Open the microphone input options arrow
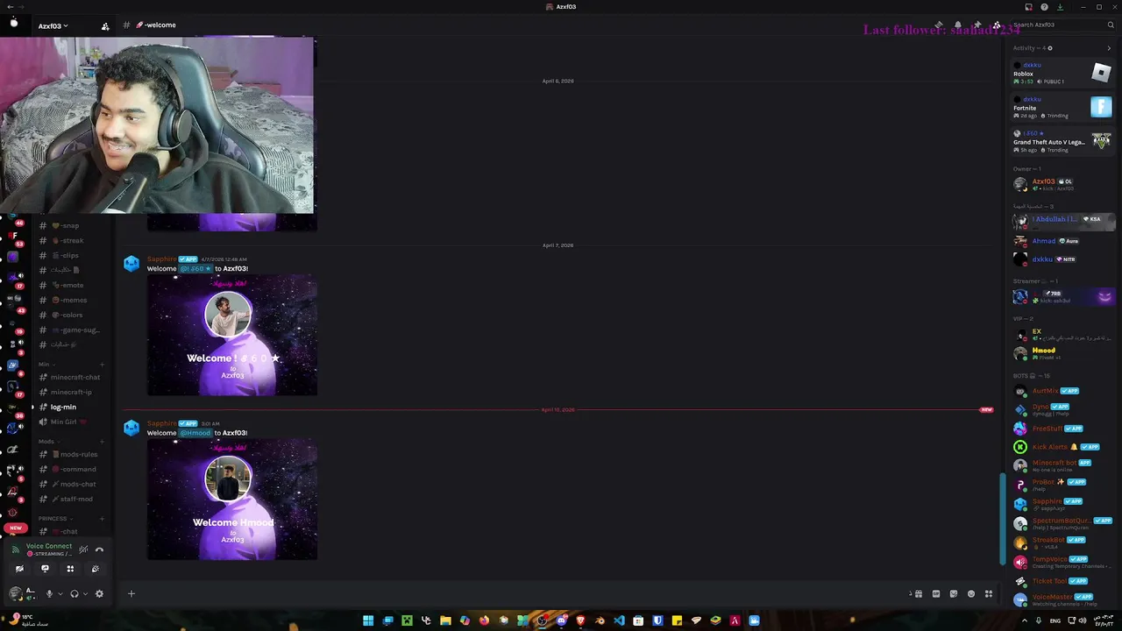Viewport: 1122px width, 631px height. [x=60, y=593]
